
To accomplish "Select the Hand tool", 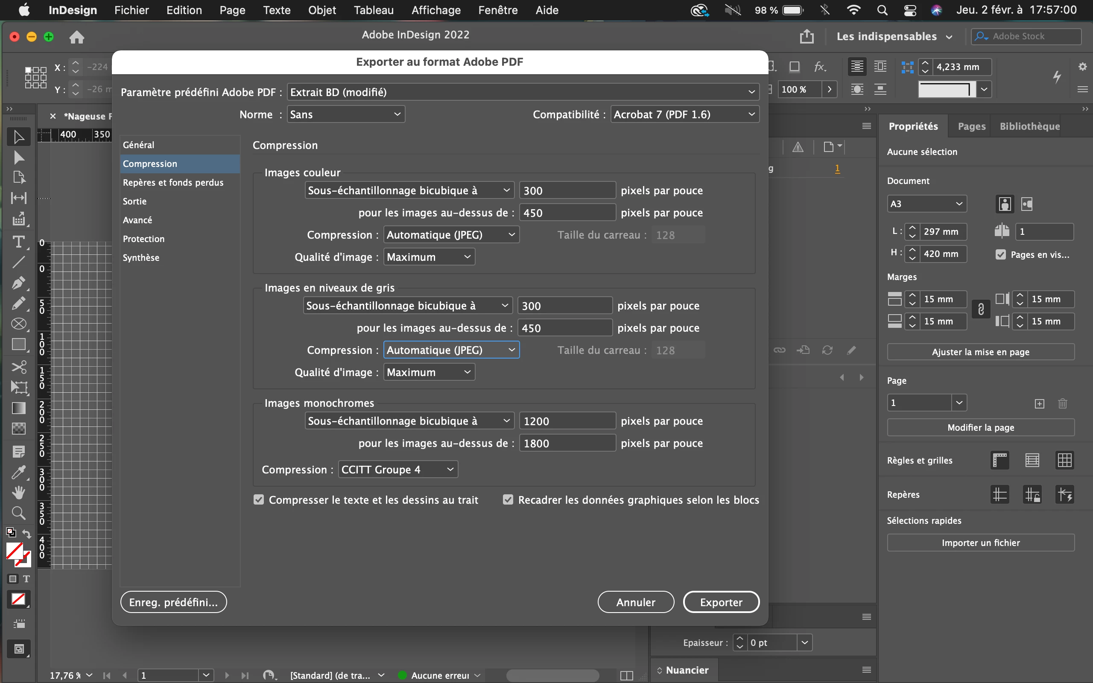I will click(18, 493).
